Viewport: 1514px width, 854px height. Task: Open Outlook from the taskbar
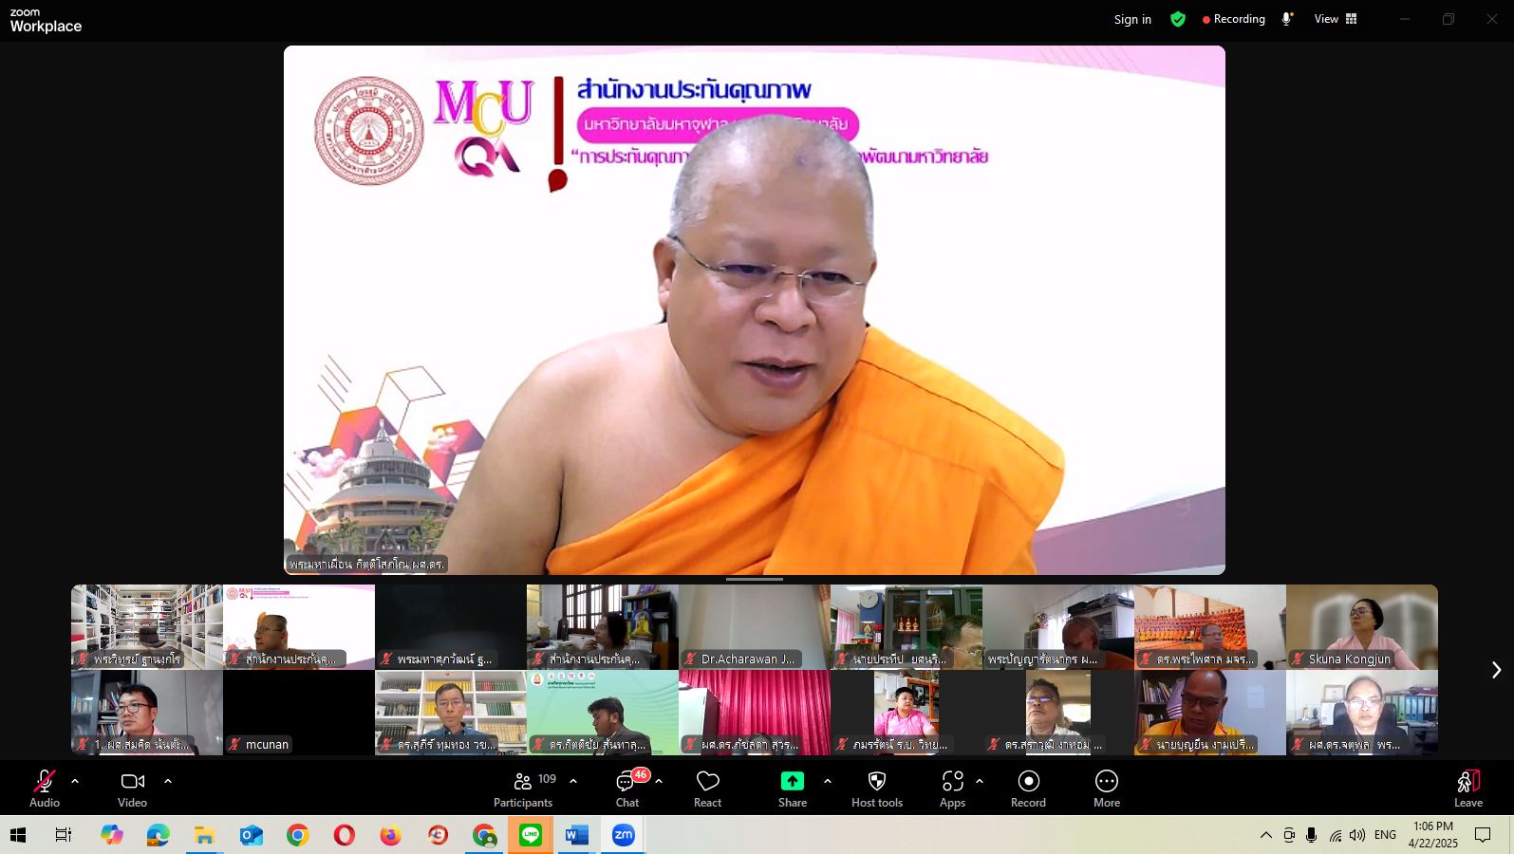(x=251, y=835)
